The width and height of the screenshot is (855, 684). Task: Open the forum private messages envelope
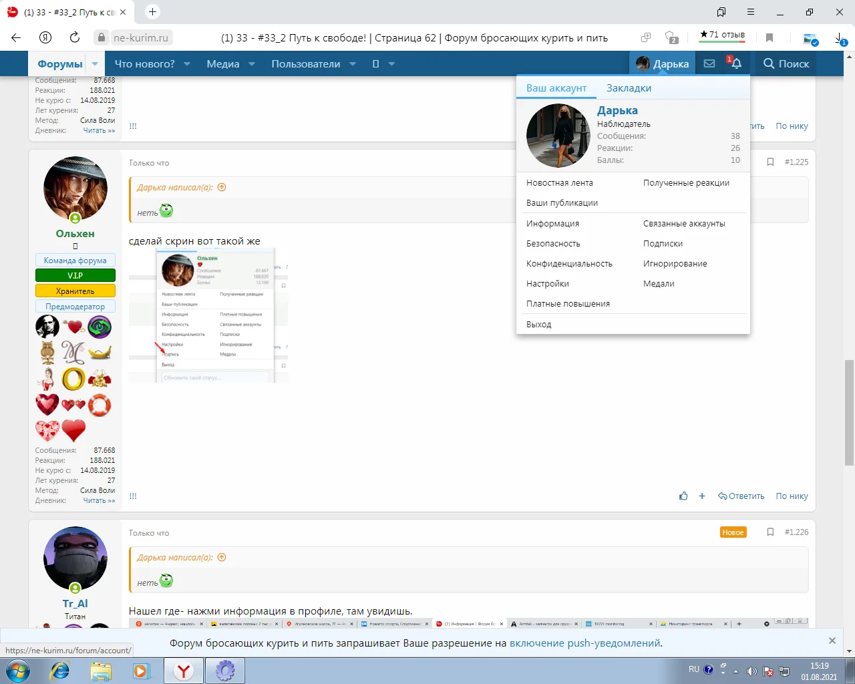(709, 63)
